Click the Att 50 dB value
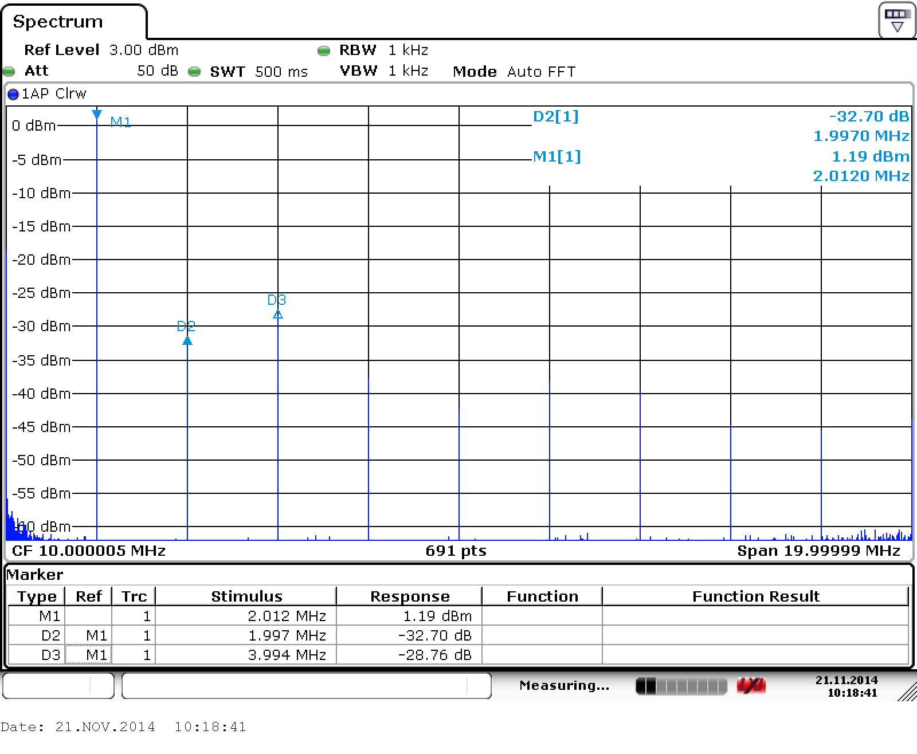 point(158,71)
